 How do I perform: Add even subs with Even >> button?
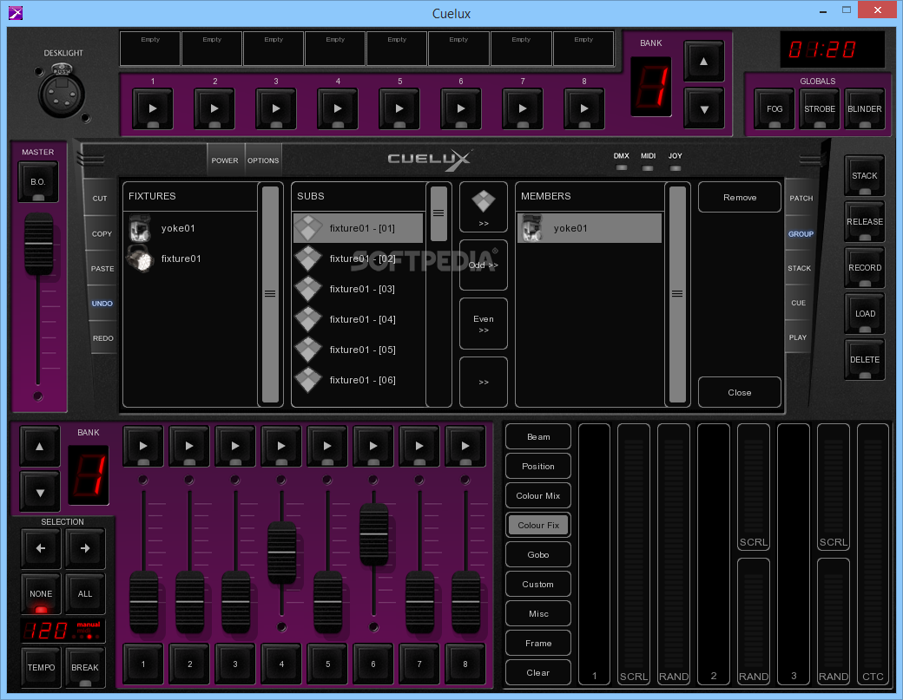pyautogui.click(x=483, y=324)
